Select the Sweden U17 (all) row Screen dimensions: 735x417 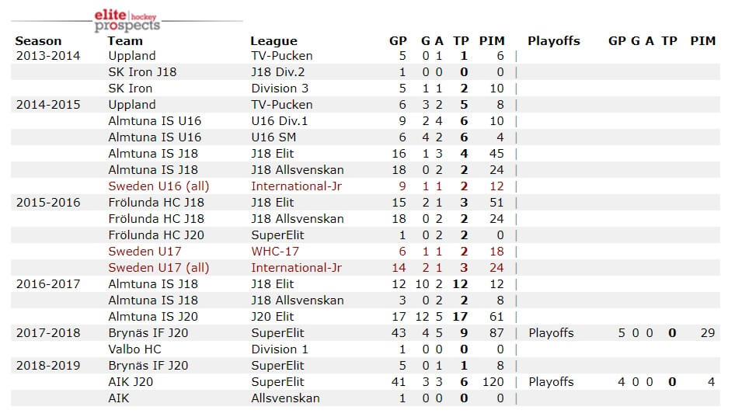pyautogui.click(x=365, y=268)
